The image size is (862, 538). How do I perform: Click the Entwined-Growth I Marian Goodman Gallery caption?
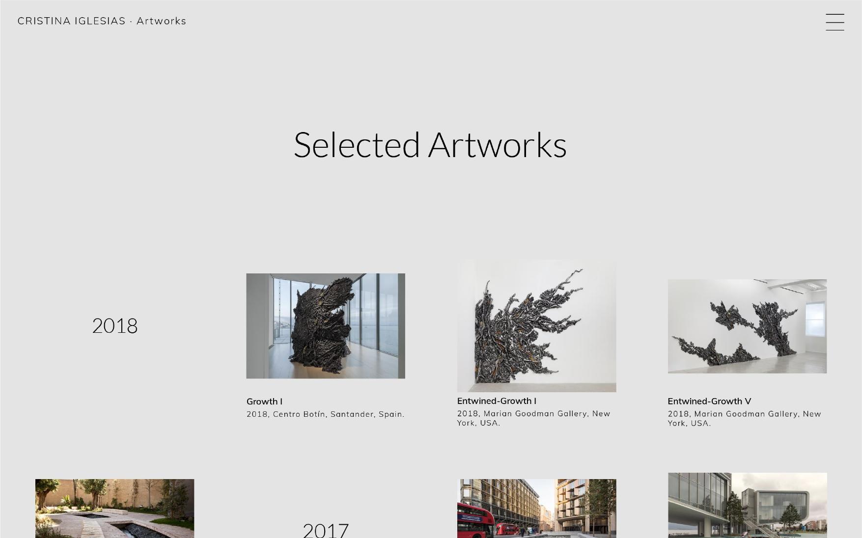pos(533,418)
